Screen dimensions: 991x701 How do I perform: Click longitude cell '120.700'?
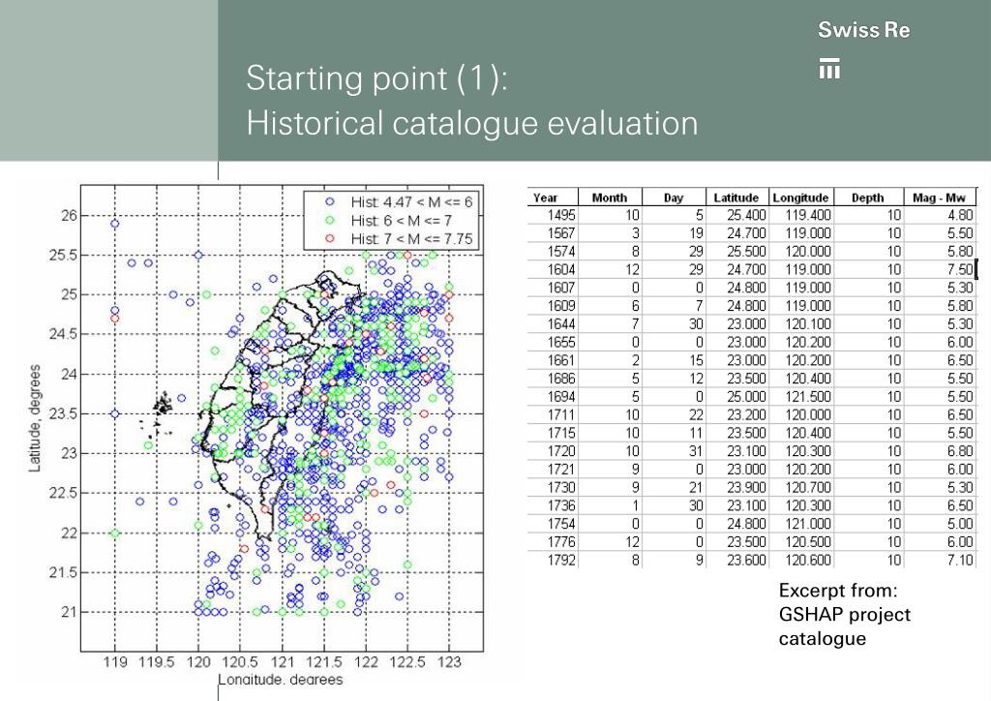pyautogui.click(x=808, y=487)
